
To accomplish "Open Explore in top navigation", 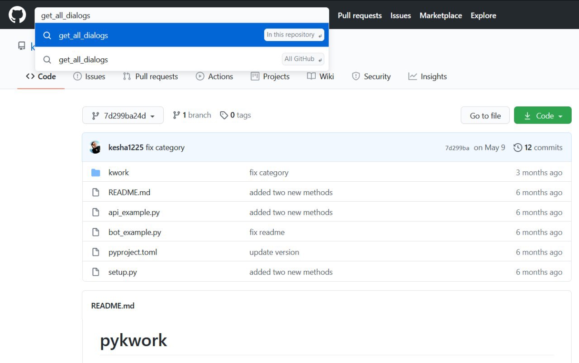I will (x=483, y=15).
